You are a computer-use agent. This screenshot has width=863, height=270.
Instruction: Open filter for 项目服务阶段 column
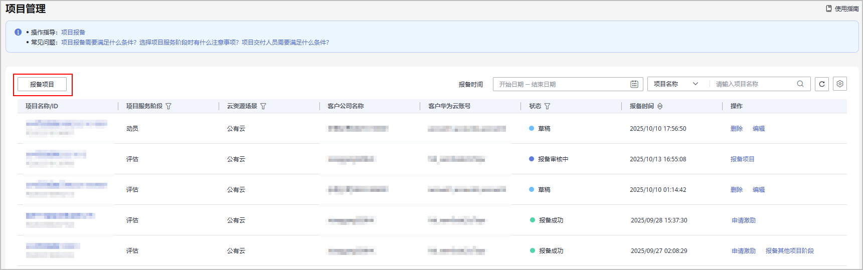coord(168,106)
